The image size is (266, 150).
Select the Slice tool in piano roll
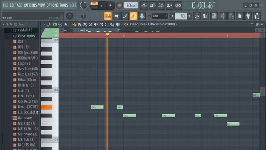[101, 25]
